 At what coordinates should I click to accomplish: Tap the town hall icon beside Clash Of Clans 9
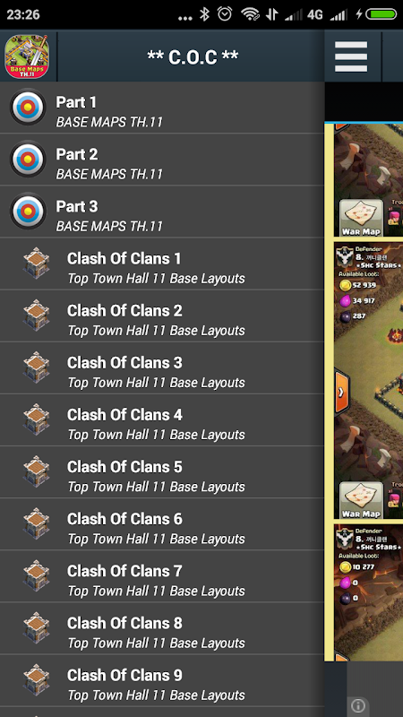pos(36,680)
